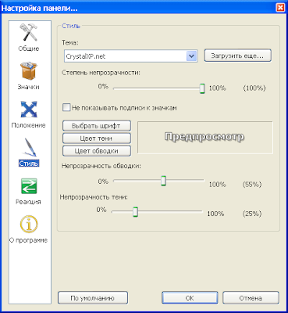
Task: Toggle 'Не показывать подписи к значкам' checkbox
Action: pyautogui.click(x=66, y=107)
